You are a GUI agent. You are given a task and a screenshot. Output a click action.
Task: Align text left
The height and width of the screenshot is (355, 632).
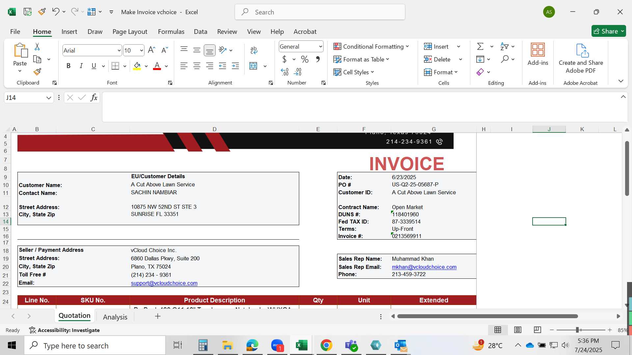click(x=184, y=66)
